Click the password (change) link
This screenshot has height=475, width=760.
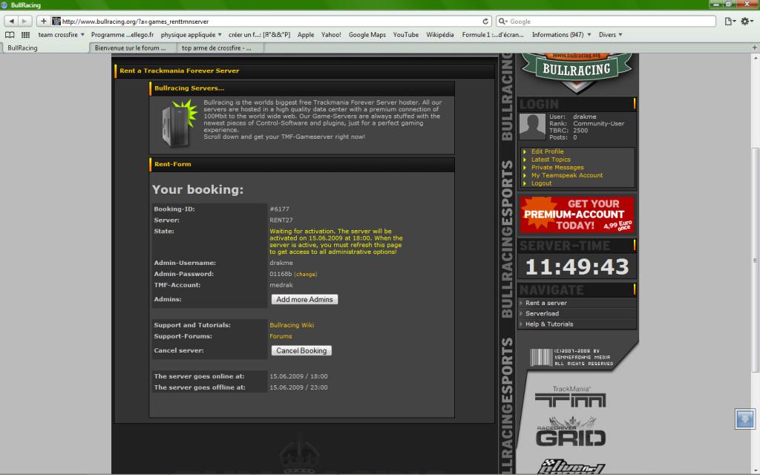[305, 275]
